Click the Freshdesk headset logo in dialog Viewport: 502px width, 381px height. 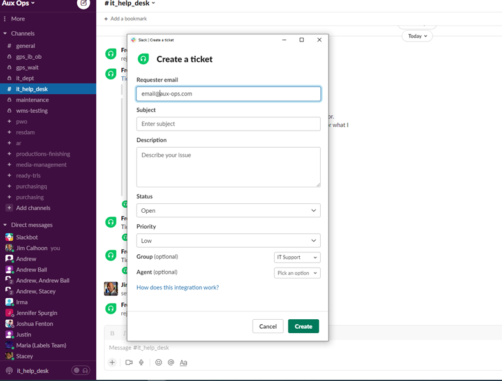pos(143,59)
